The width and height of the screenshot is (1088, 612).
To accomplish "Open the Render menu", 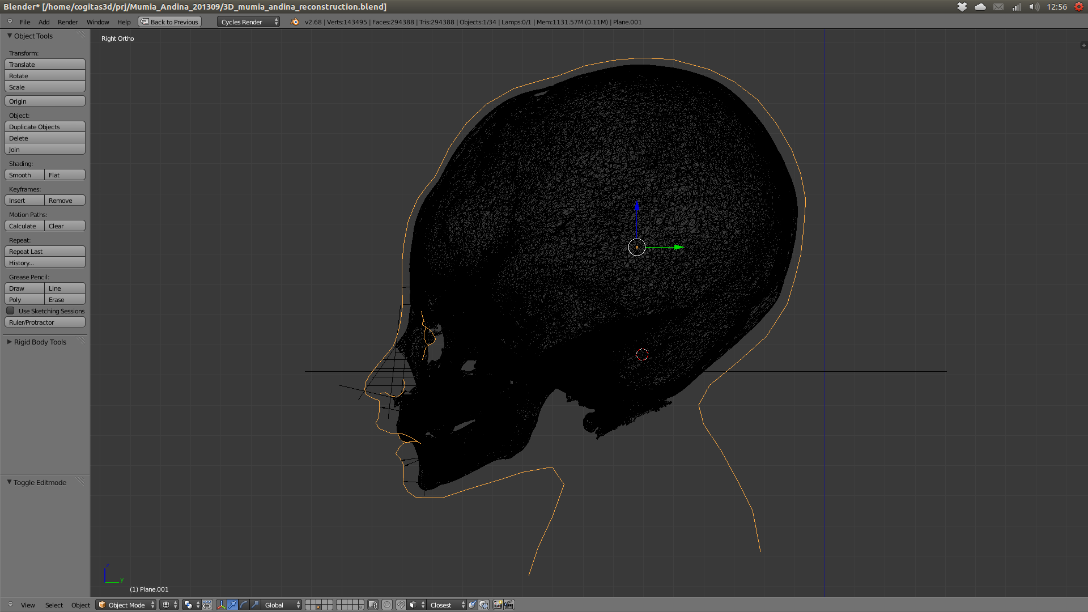I will click(67, 22).
